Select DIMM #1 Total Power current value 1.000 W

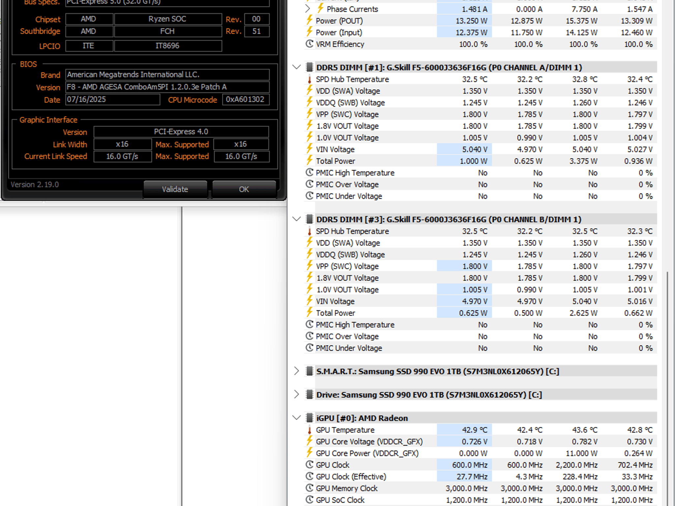point(474,161)
